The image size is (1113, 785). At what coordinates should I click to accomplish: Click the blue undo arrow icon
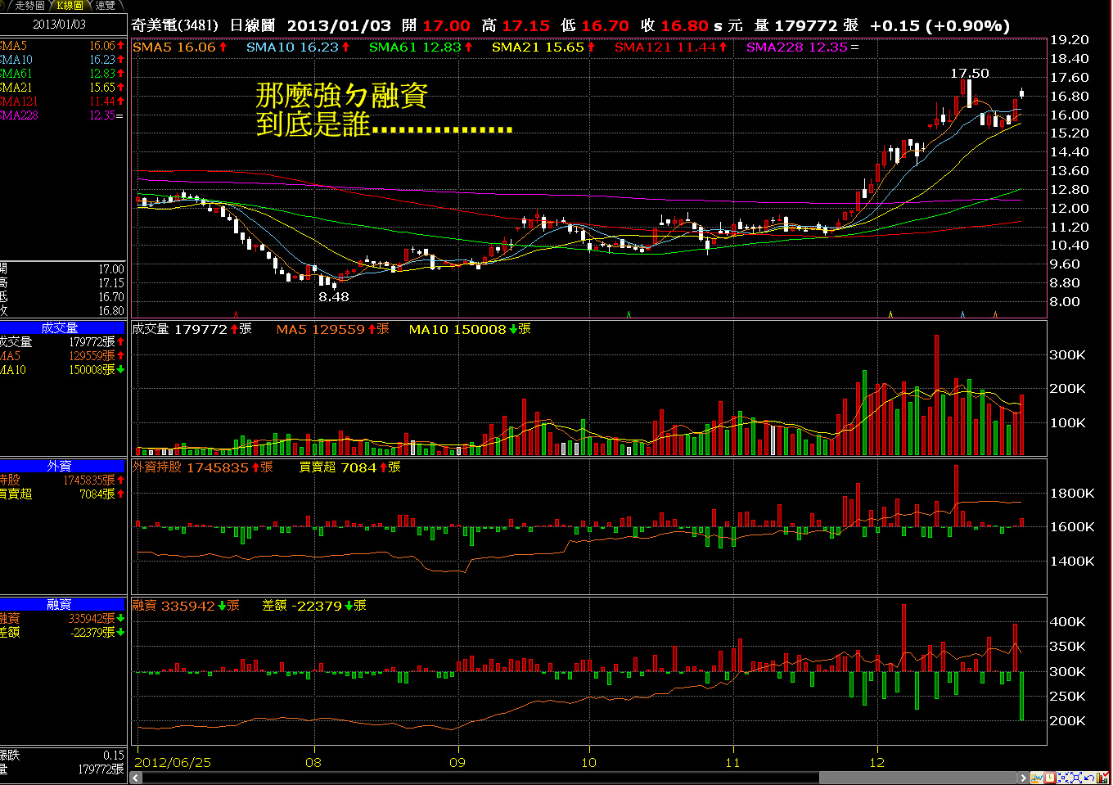[1089, 778]
